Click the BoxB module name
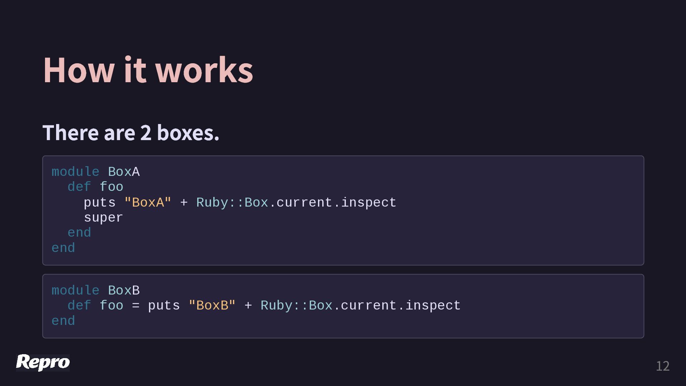 pyautogui.click(x=124, y=291)
